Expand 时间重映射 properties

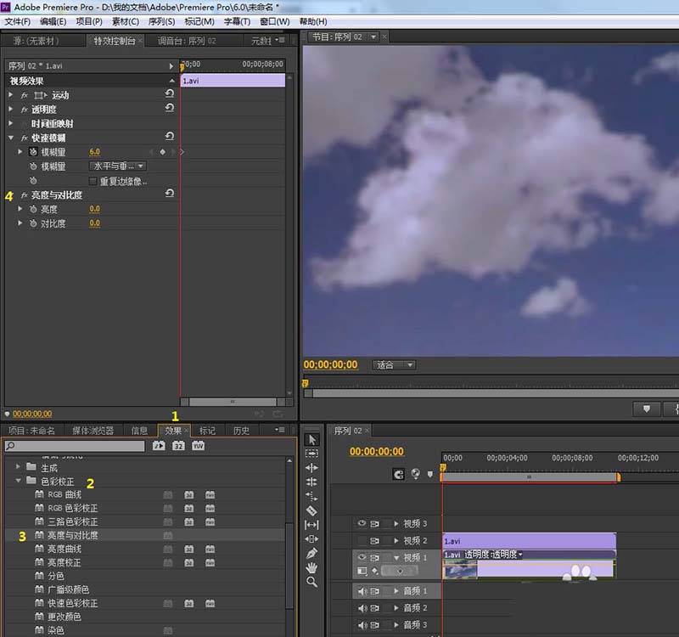pos(11,123)
